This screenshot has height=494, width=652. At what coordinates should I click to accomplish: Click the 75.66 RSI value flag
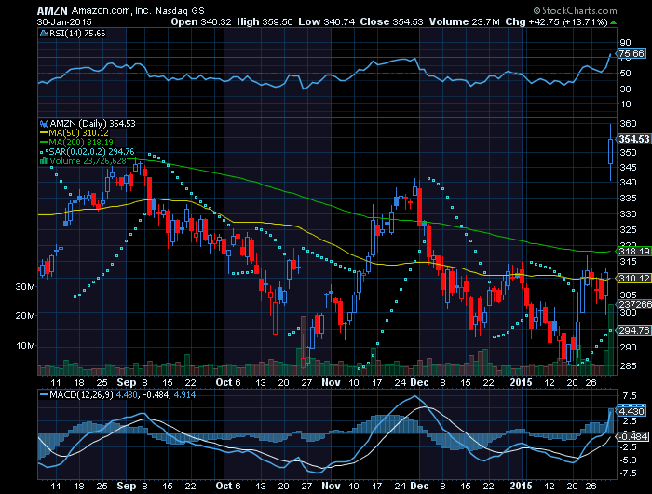click(x=631, y=54)
